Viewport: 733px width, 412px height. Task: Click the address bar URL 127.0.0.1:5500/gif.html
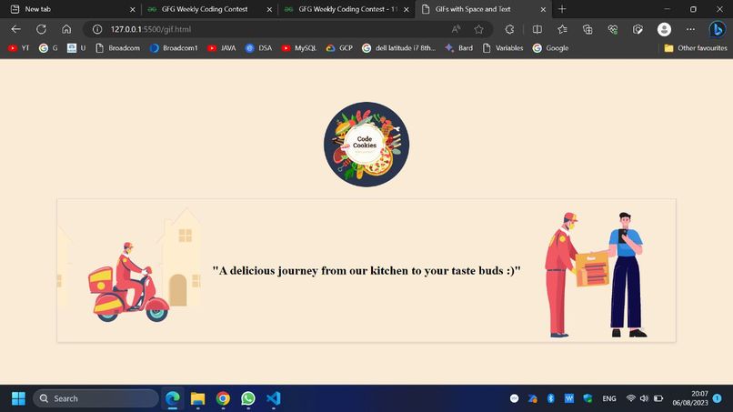click(151, 29)
